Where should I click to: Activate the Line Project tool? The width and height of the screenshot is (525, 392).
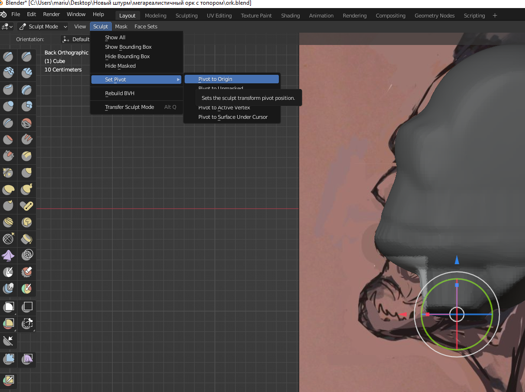pyautogui.click(x=9, y=340)
